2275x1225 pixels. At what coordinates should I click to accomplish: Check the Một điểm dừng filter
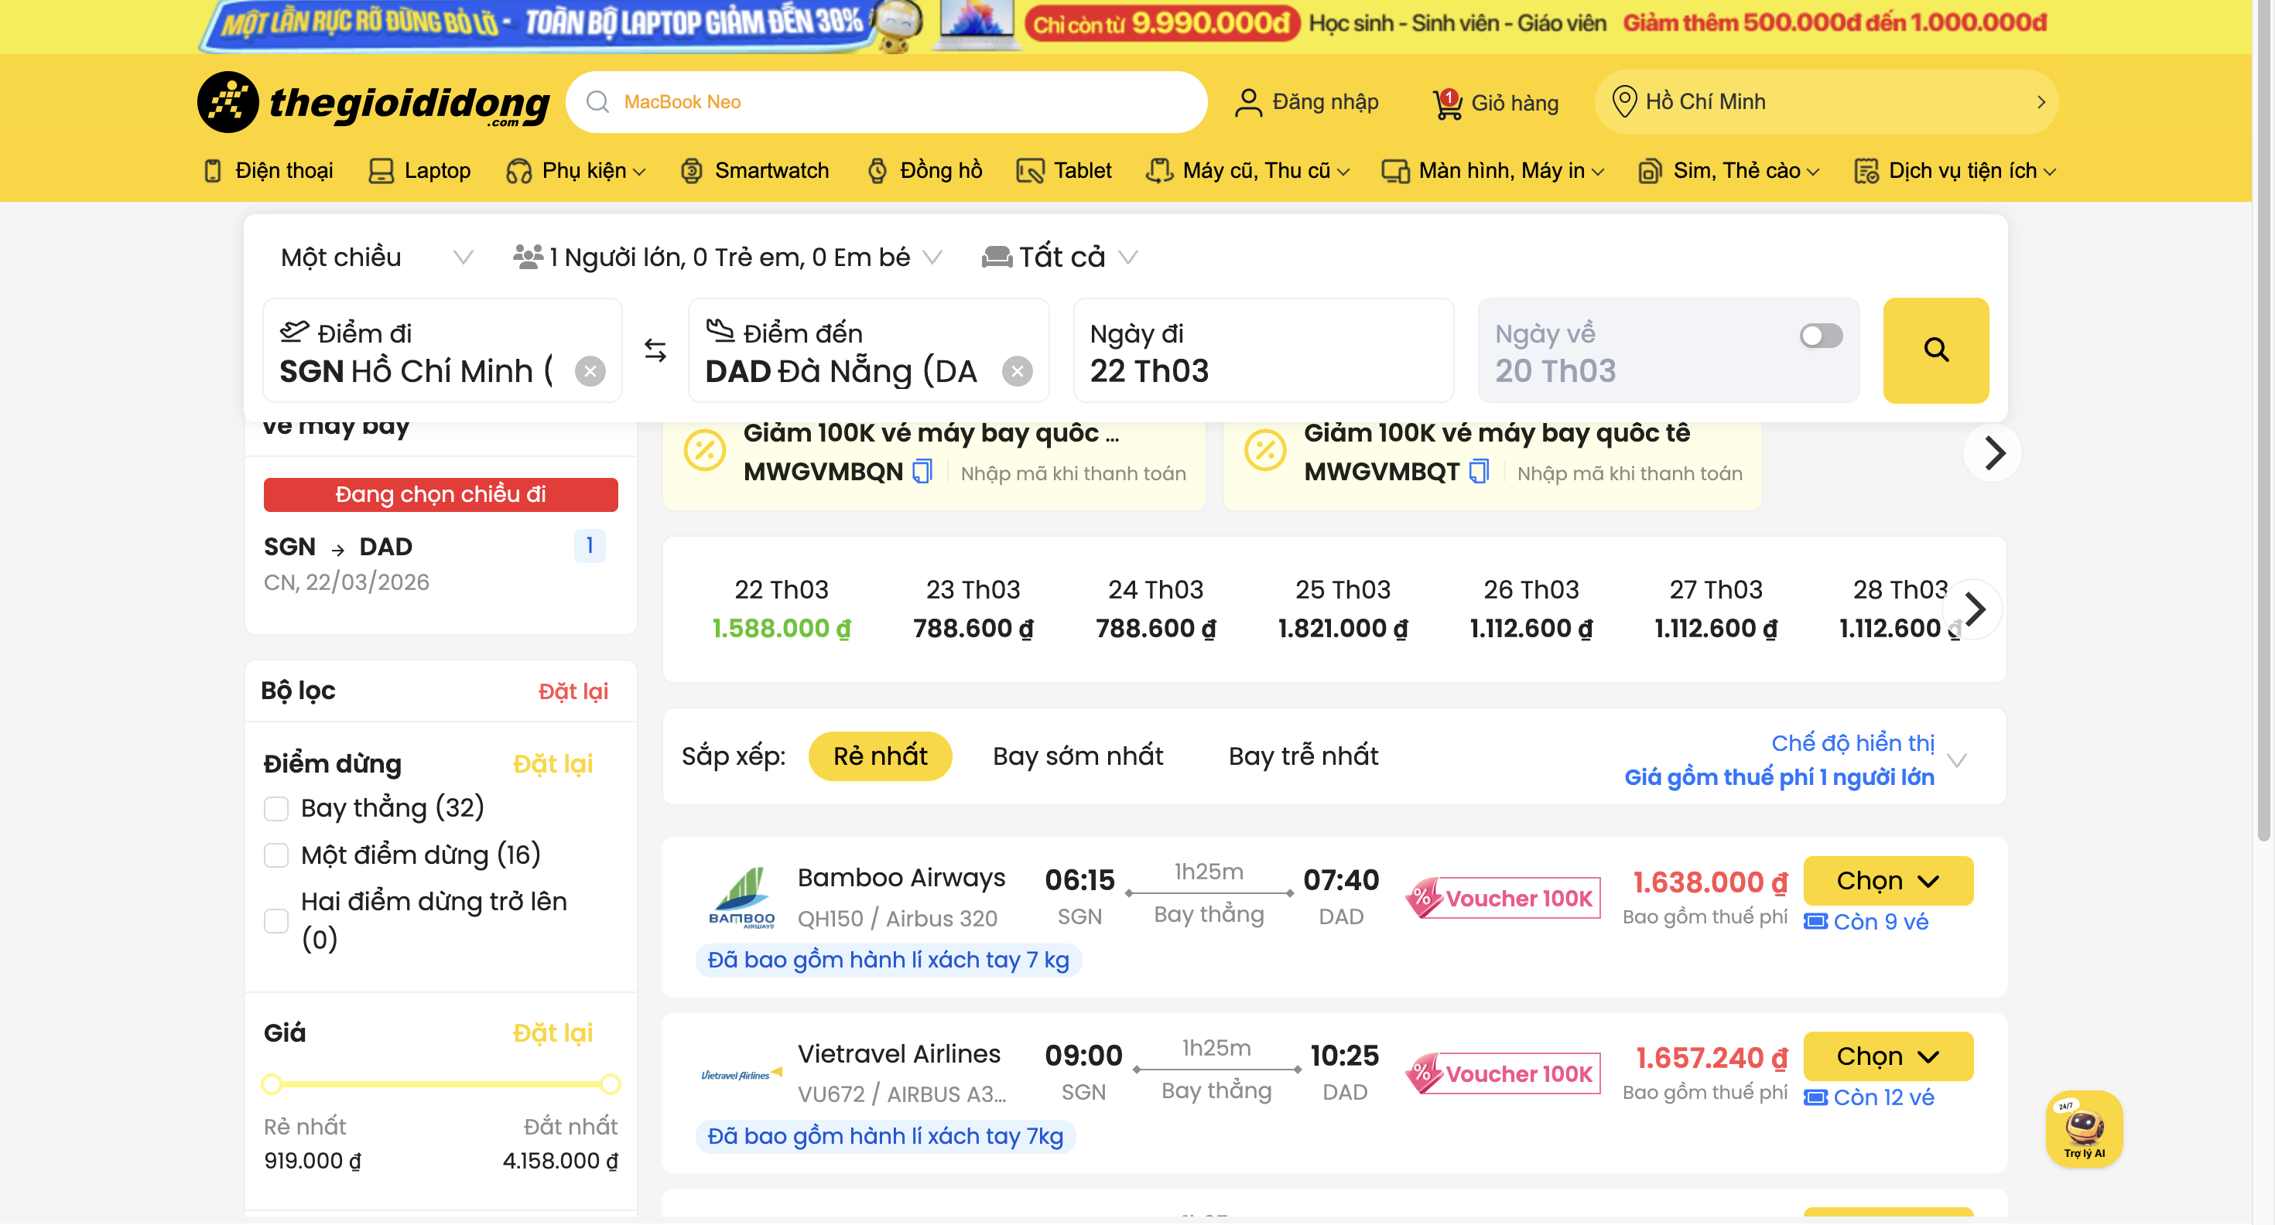point(276,855)
